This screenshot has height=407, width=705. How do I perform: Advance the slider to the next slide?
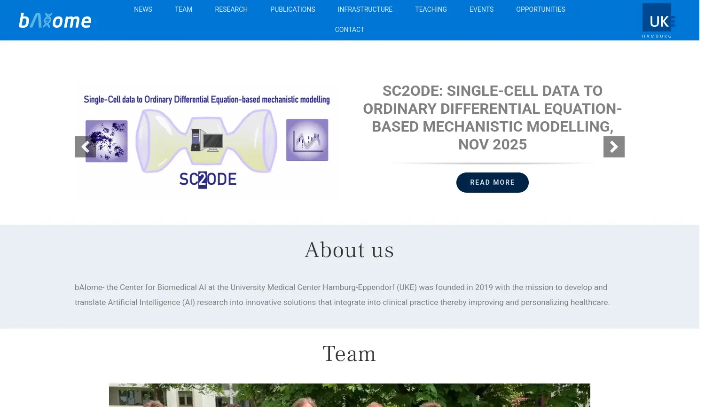(x=614, y=147)
